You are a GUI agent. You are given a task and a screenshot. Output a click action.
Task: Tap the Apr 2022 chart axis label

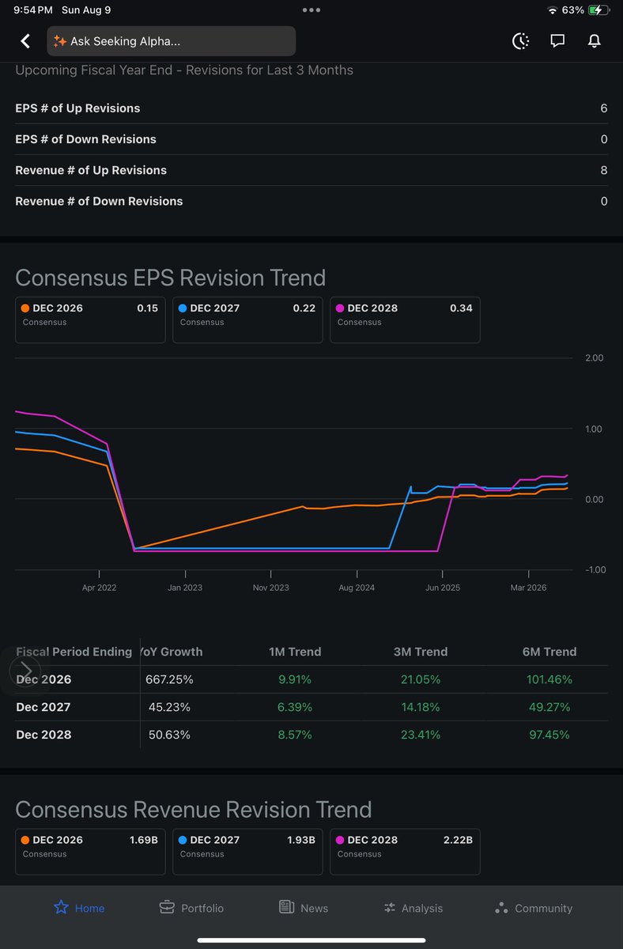(99, 588)
